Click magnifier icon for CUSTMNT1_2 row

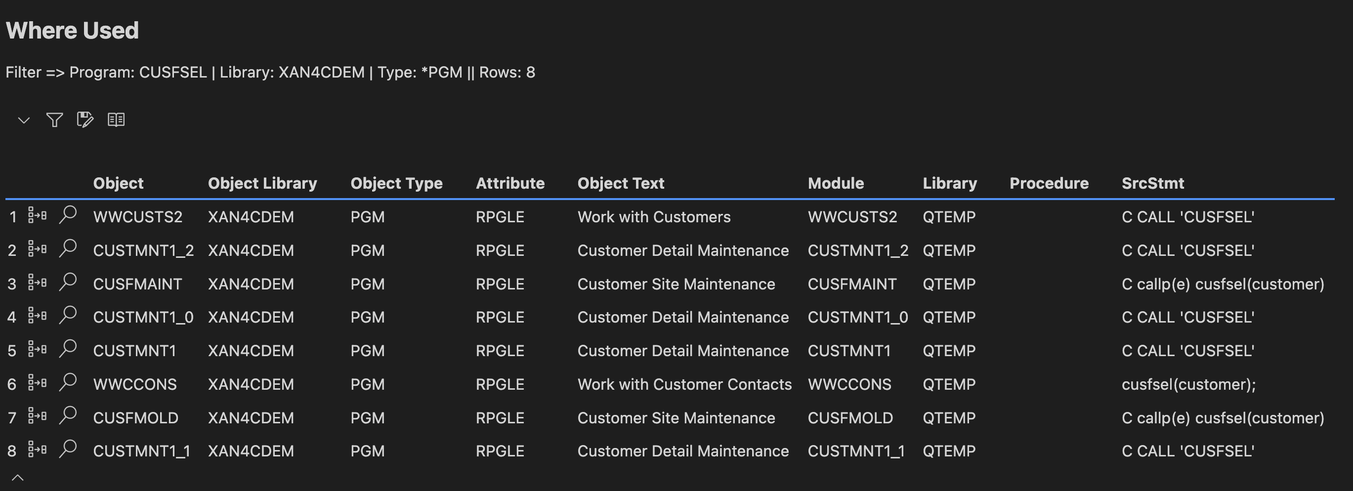[68, 248]
